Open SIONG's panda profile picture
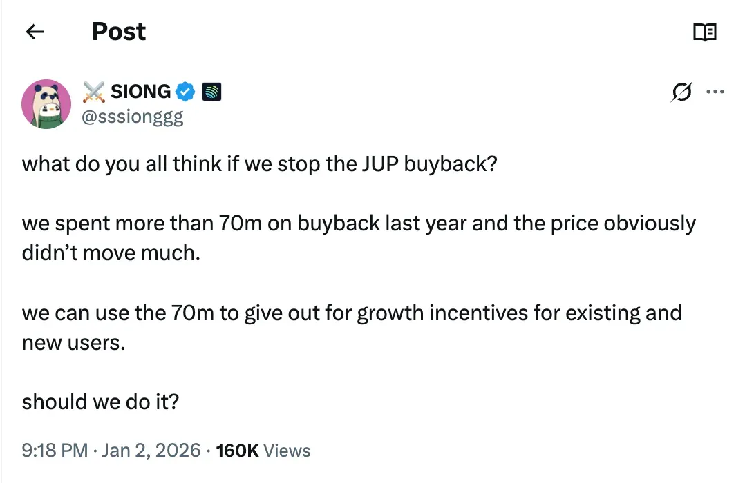 (x=47, y=103)
